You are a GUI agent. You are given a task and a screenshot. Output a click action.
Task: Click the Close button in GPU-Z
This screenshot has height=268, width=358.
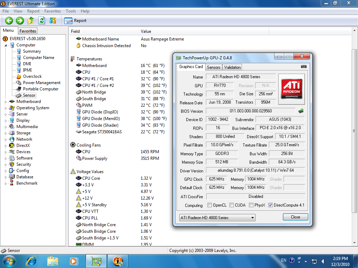pyautogui.click(x=295, y=217)
